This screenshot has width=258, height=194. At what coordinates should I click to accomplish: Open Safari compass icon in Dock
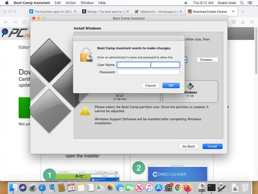[42, 188]
